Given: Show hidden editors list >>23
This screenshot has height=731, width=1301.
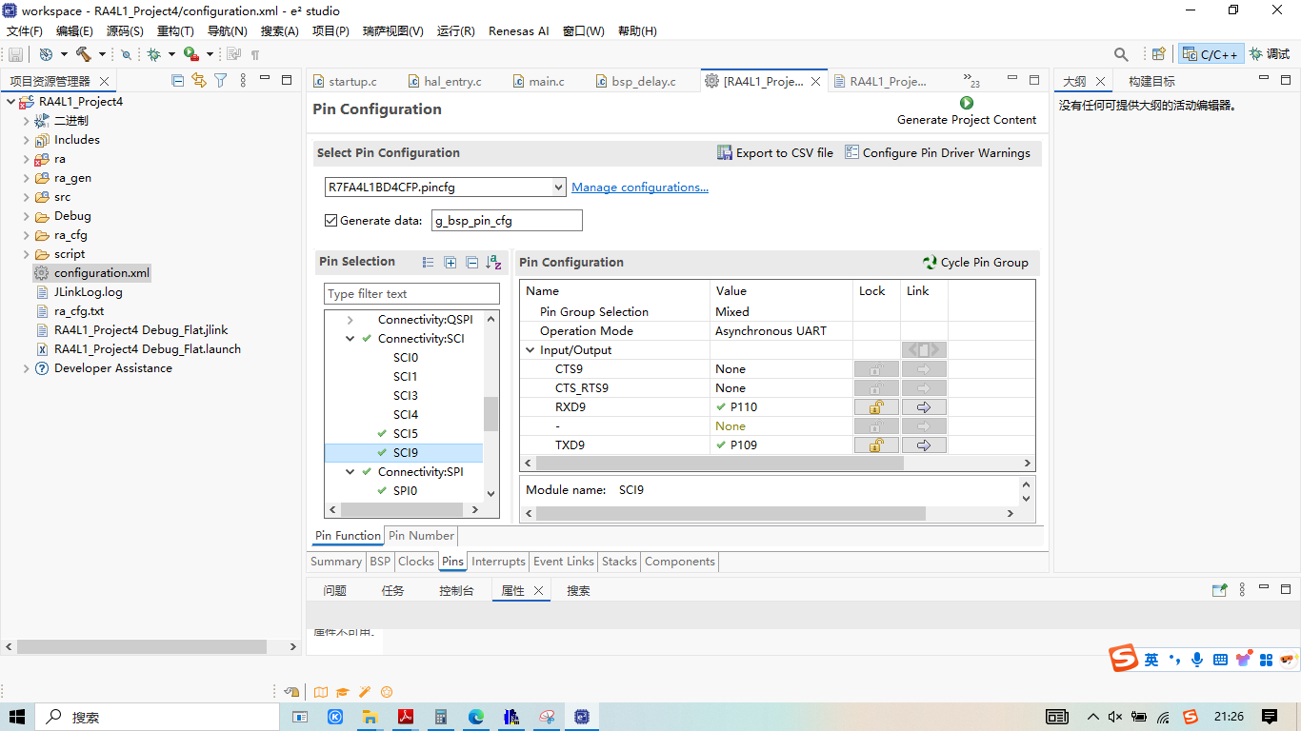Looking at the screenshot, I should [971, 81].
